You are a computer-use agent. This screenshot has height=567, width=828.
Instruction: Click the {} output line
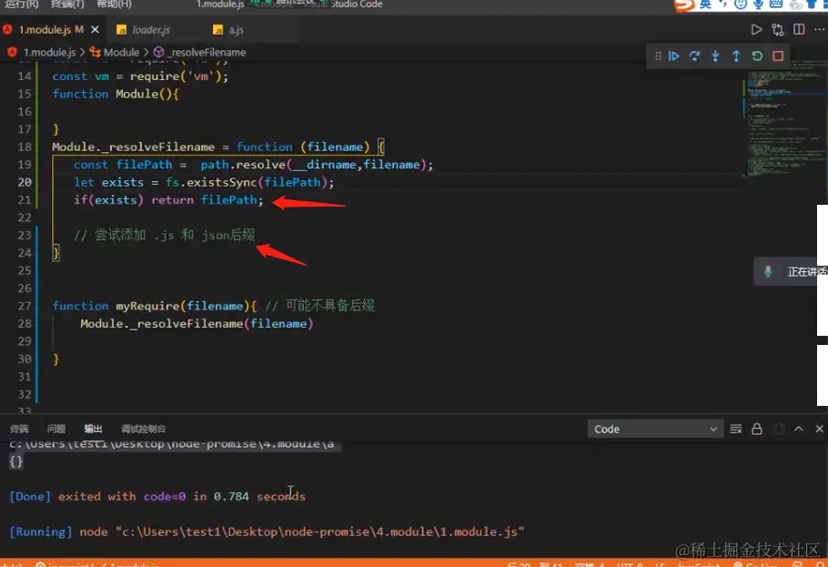click(15, 461)
